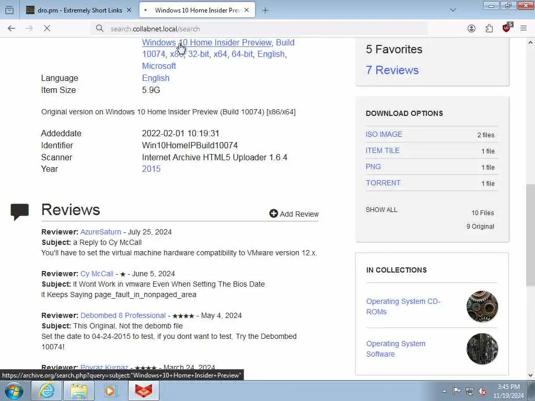This screenshot has height=401, width=535.
Task: Click the identifier Win10HomeIPBuild10074 text
Action: click(x=190, y=146)
